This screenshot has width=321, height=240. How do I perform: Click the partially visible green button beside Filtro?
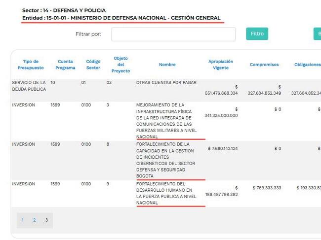(x=317, y=34)
